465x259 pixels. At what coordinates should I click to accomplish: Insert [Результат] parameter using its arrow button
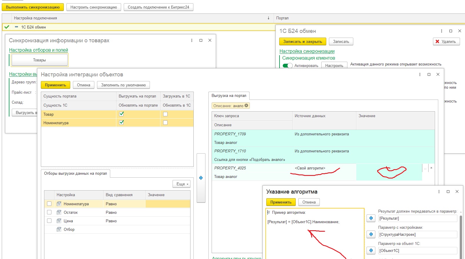371,218
